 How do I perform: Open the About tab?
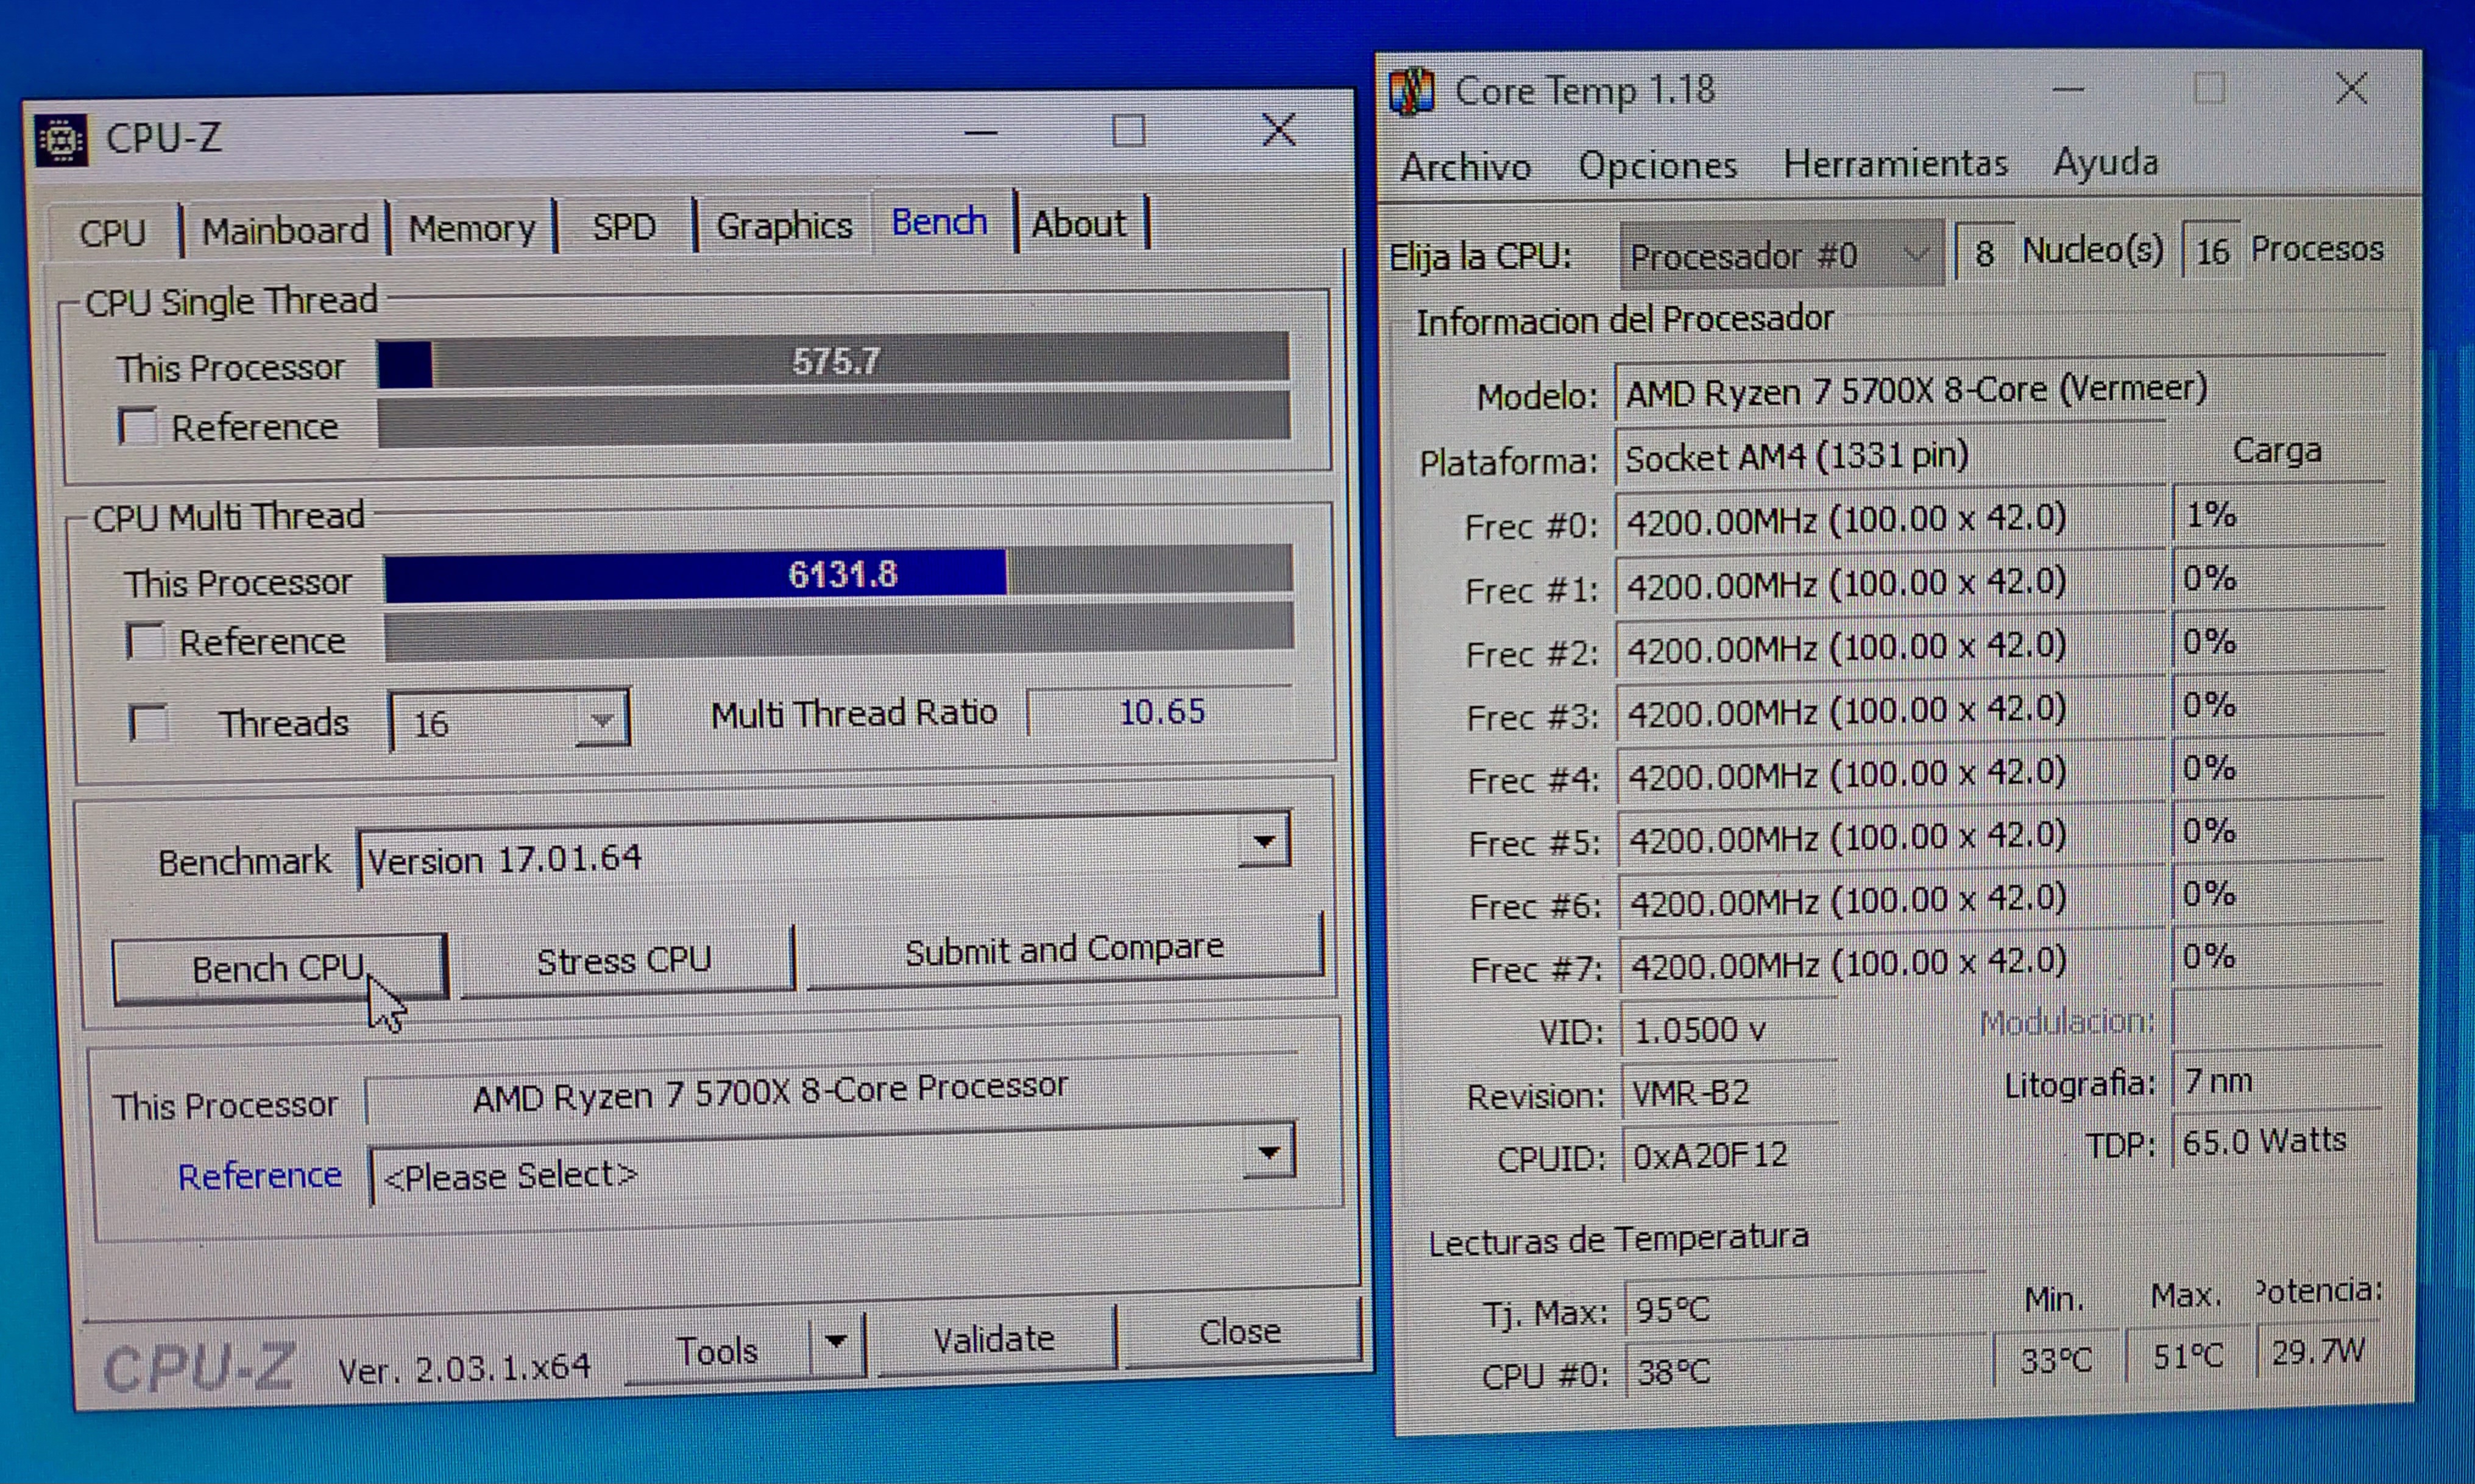click(1078, 223)
